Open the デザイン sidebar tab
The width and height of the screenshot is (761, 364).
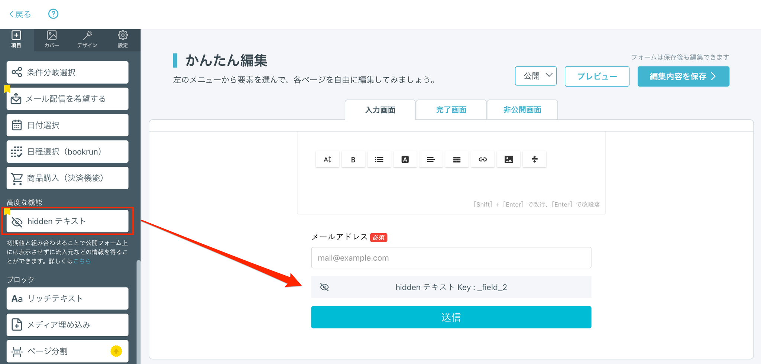coord(87,39)
